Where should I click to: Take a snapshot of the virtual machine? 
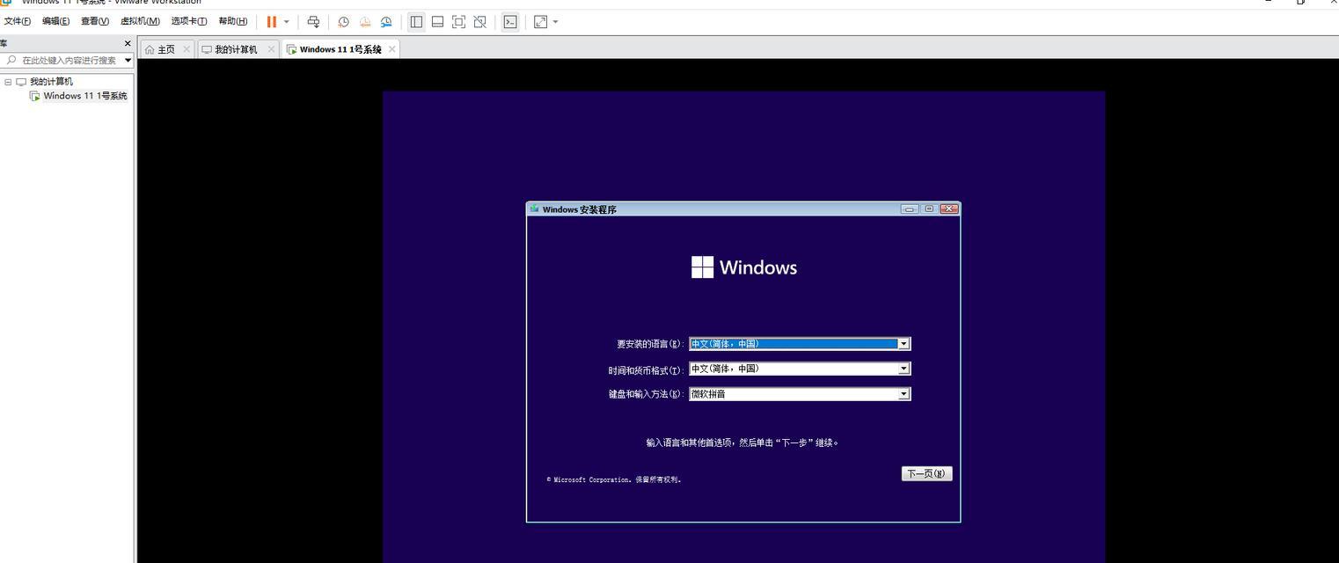(343, 22)
